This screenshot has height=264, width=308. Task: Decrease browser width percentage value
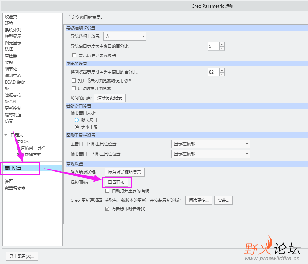click(x=222, y=74)
